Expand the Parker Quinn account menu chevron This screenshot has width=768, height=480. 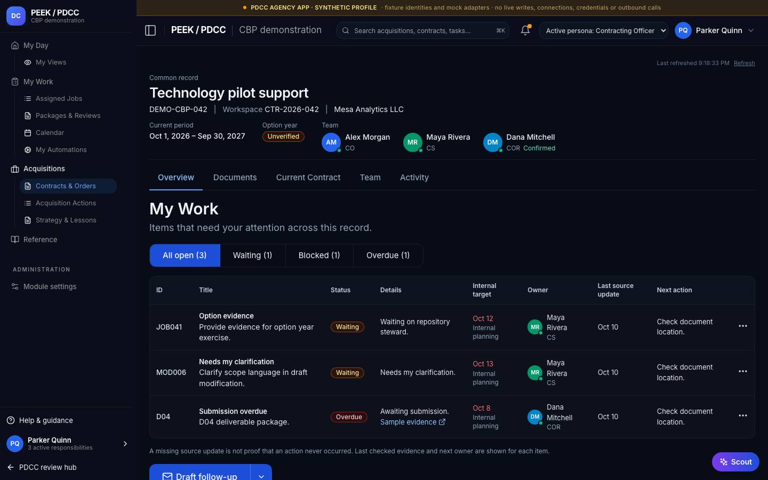click(751, 30)
